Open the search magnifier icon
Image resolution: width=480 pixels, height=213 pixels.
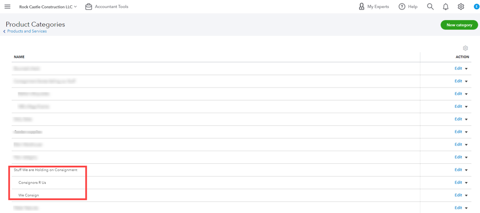[430, 7]
